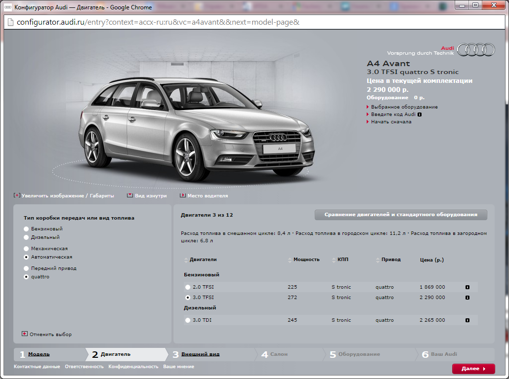This screenshot has height=379, width=509.
Task: Click info icon beside Введите код Audi
Action: tap(420, 114)
